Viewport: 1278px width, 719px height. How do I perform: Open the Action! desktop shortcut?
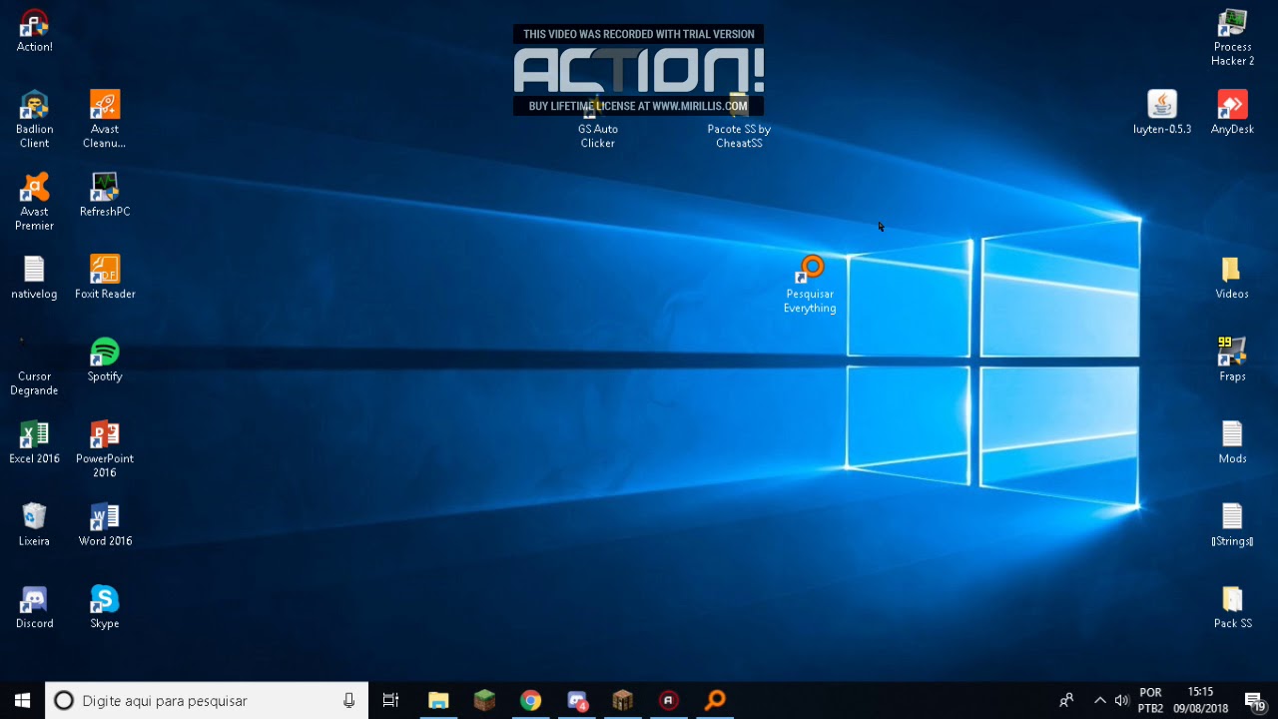pos(34,31)
